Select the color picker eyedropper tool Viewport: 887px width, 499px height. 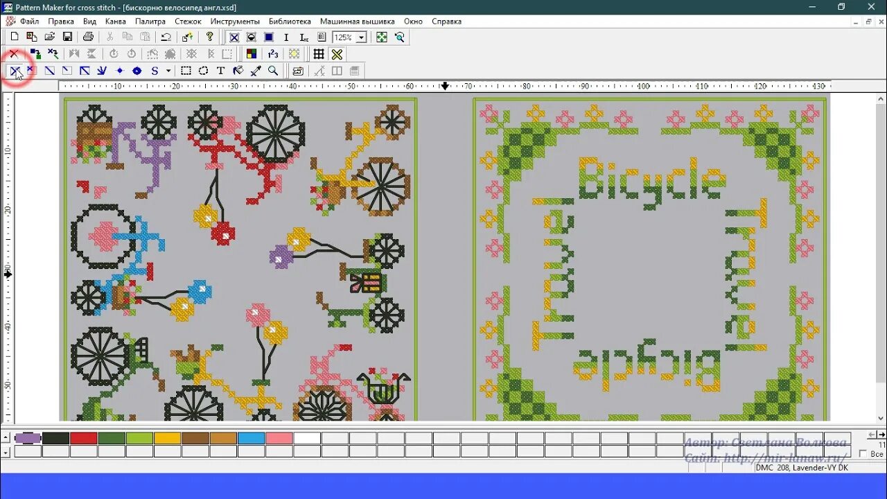tap(256, 71)
